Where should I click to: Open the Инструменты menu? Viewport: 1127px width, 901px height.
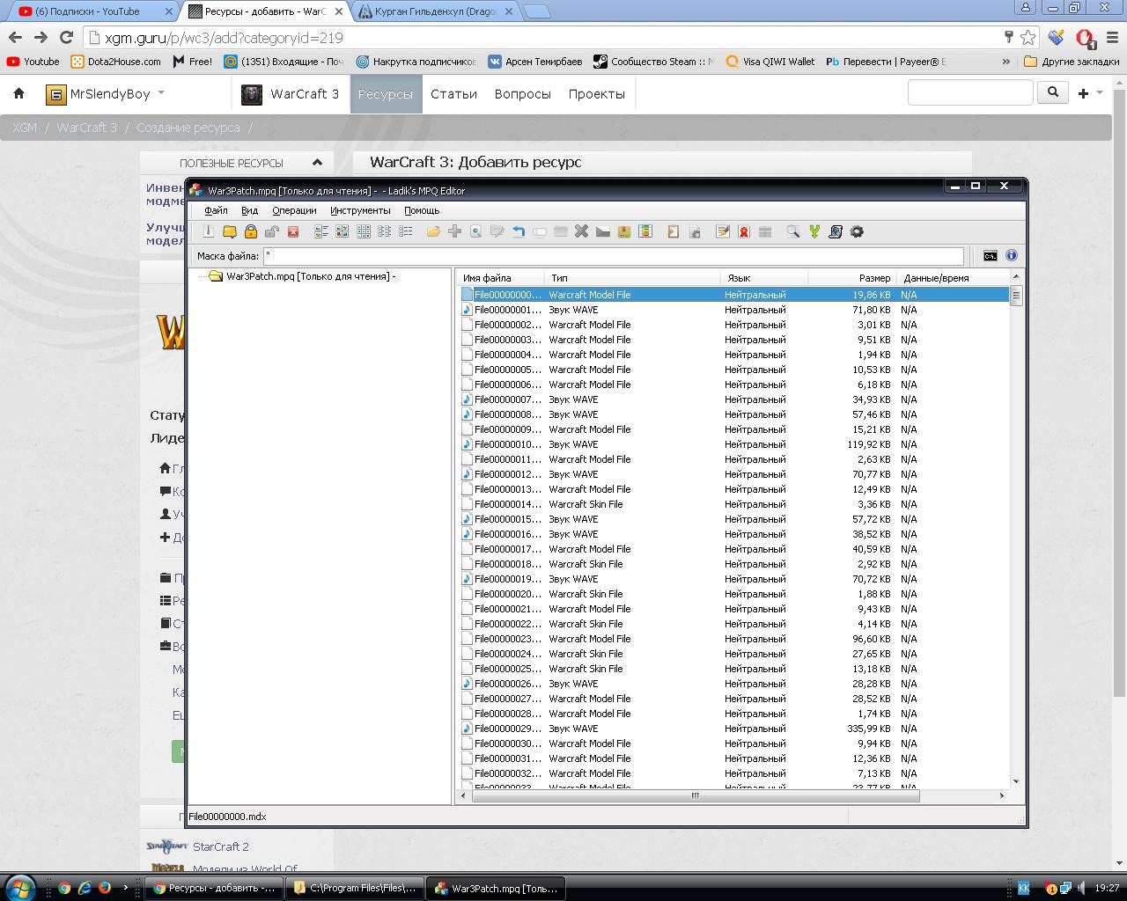360,210
